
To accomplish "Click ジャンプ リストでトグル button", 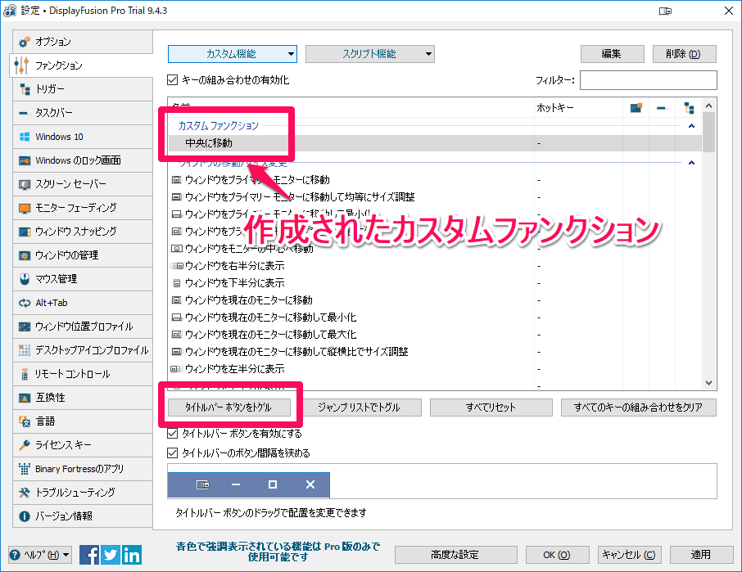I will [x=360, y=408].
